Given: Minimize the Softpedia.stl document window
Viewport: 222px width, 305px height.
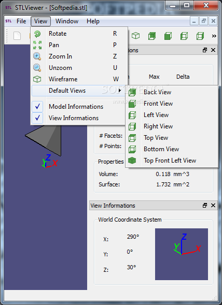Looking at the screenshot, I should pyautogui.click(x=194, y=21).
